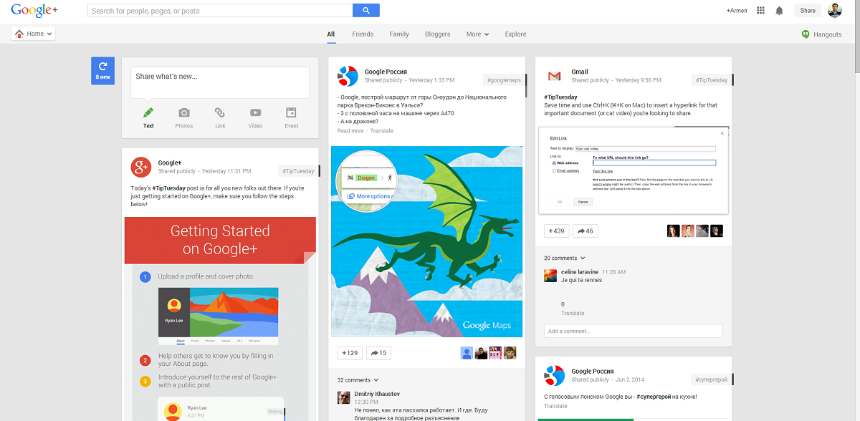Switch to the Bloggers tab
The width and height of the screenshot is (860, 421).
[438, 34]
